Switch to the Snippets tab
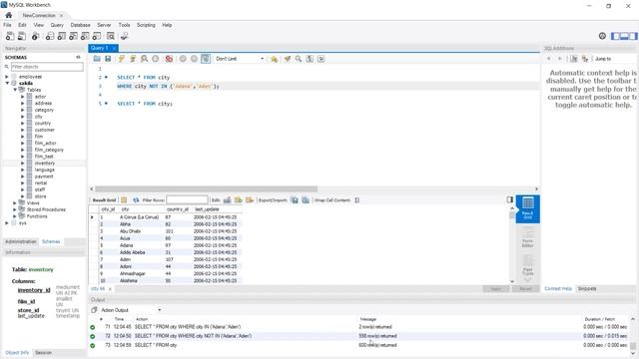Image resolution: width=639 pixels, height=359 pixels. tap(587, 288)
